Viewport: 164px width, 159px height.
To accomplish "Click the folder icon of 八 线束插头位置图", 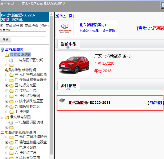I will [11, 101].
